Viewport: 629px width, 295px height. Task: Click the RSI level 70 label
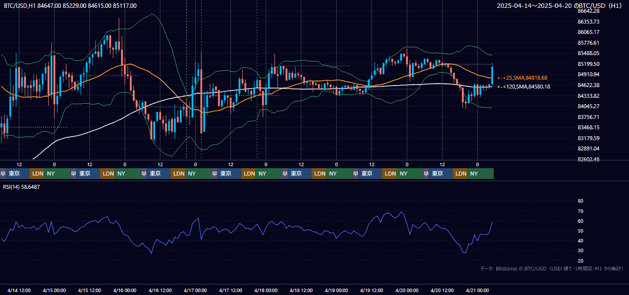click(x=580, y=211)
